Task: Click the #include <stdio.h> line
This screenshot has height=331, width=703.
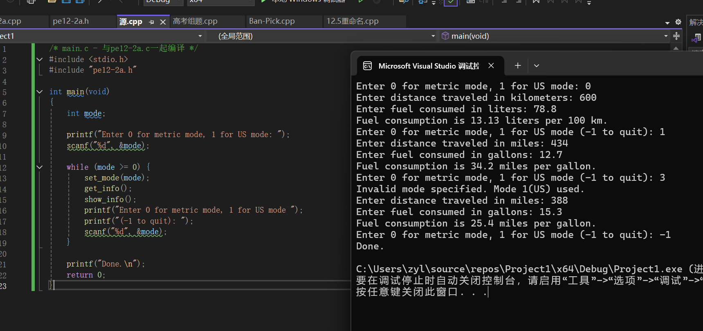Action: point(88,60)
